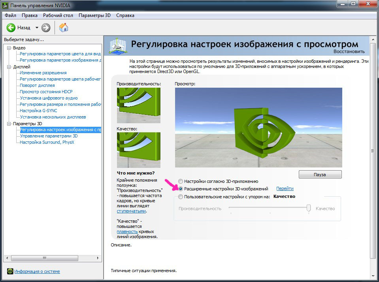Open Поворот дисплея

37,85
